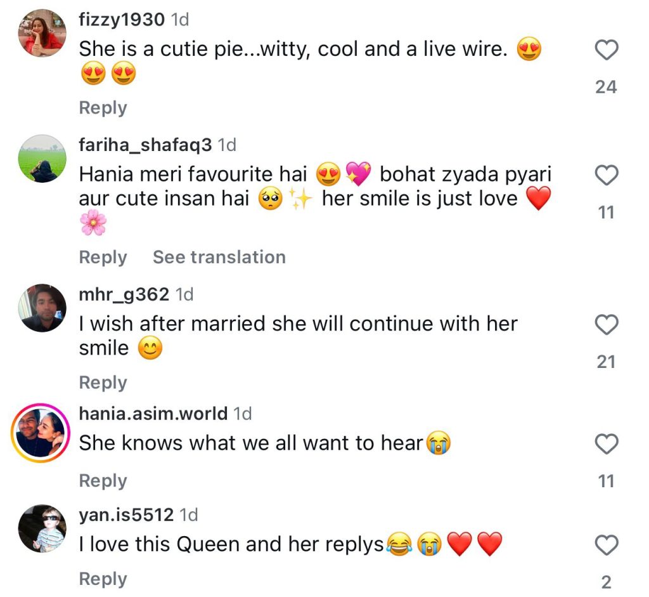View yan.is5512's profile photo
This screenshot has height=597, width=649.
42,530
